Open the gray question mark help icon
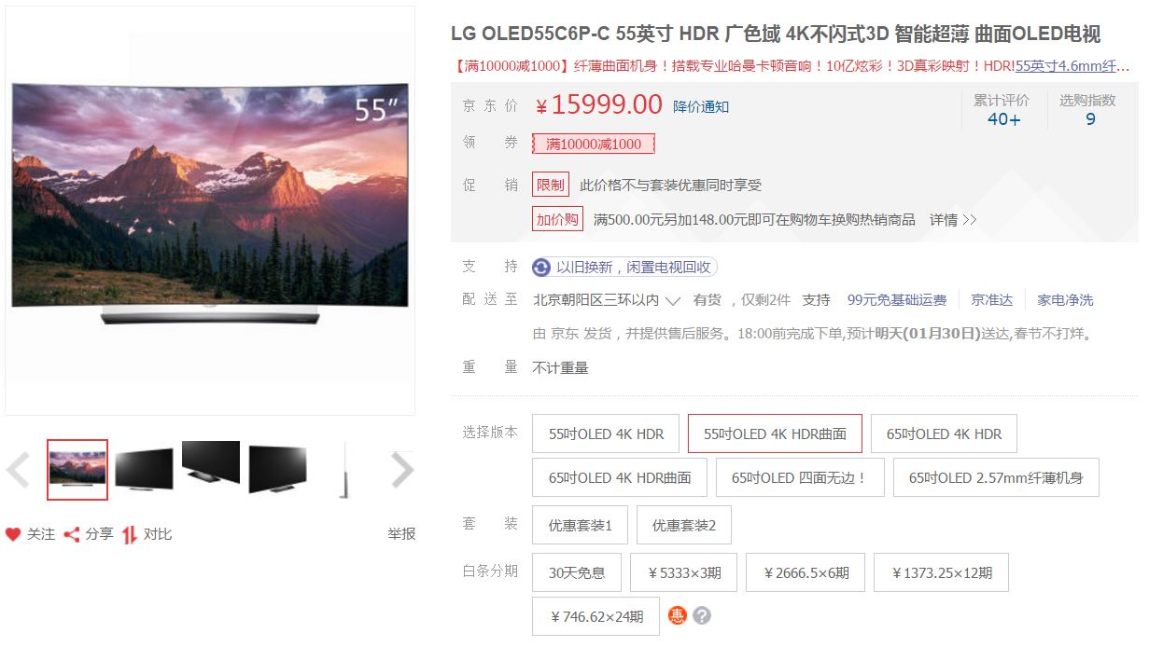 [x=702, y=616]
